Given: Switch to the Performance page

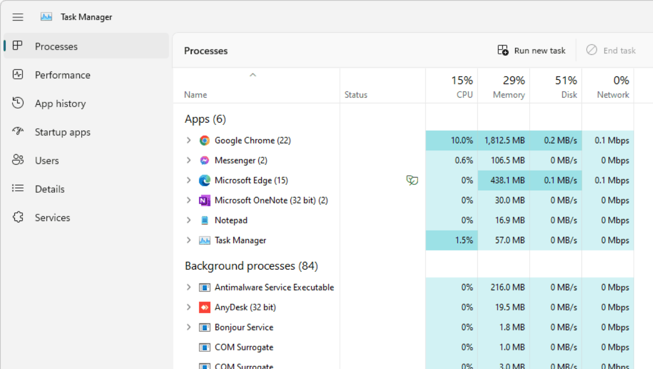Looking at the screenshot, I should (86, 75).
